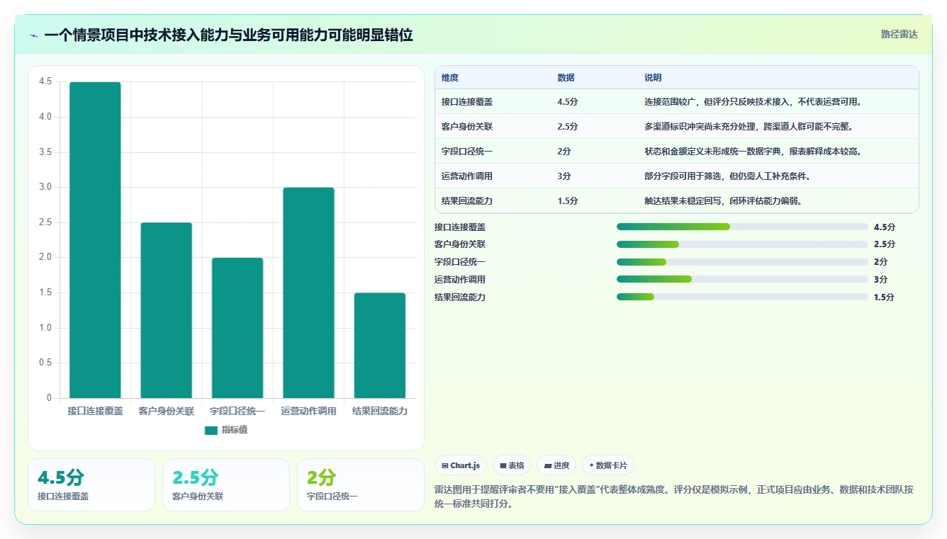
Task: Select the 表格 chip label
Action: pyautogui.click(x=516, y=465)
